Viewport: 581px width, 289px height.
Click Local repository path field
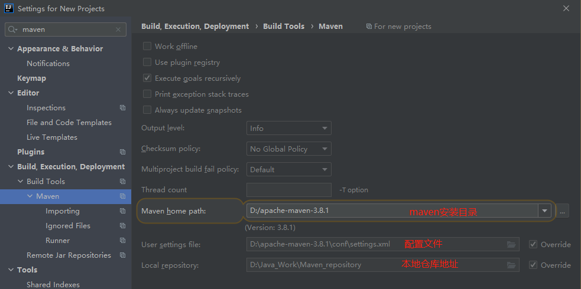tap(383, 265)
